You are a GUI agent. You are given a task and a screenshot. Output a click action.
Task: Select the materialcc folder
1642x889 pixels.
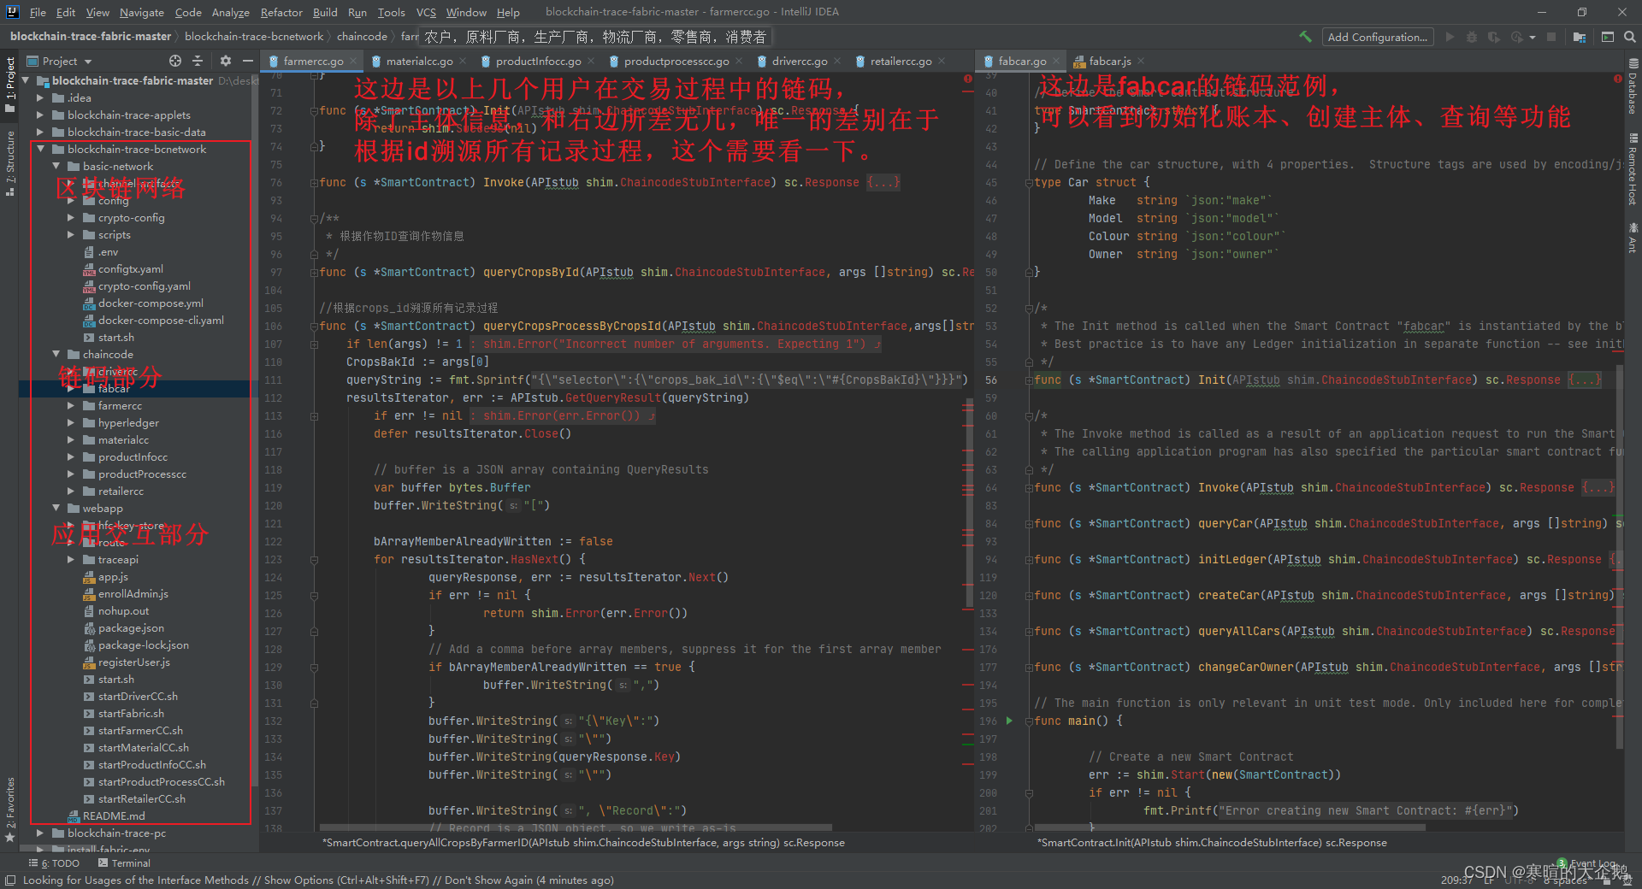123,440
